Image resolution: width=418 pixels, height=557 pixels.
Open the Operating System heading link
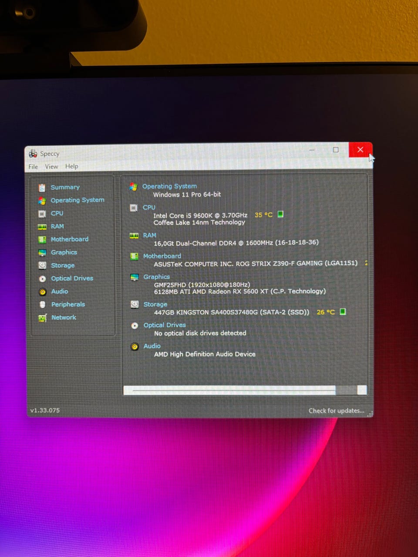(x=170, y=186)
